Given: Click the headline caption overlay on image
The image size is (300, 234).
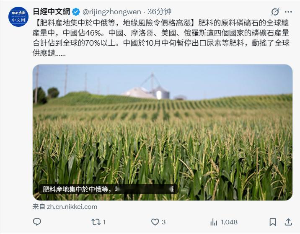Looking at the screenshot, I should (x=108, y=189).
